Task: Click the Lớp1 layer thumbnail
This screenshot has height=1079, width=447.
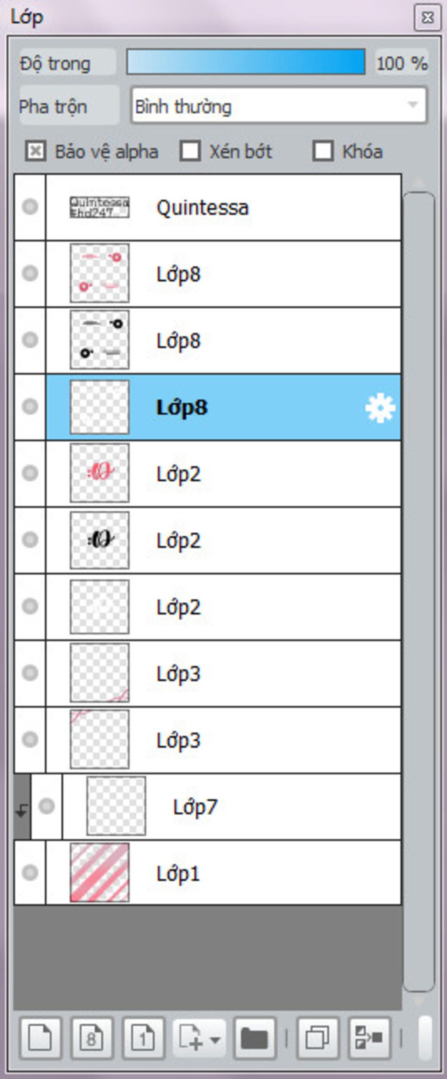Action: pos(100,873)
